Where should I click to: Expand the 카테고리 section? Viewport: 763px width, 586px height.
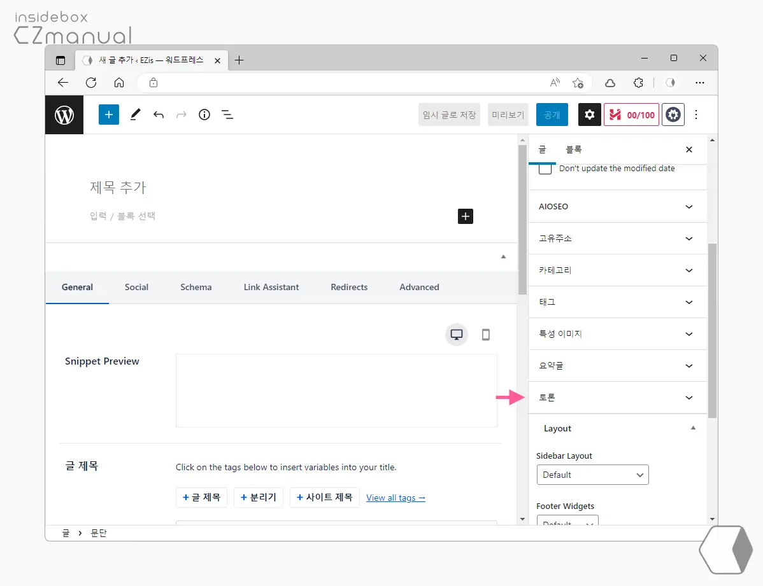tap(617, 270)
